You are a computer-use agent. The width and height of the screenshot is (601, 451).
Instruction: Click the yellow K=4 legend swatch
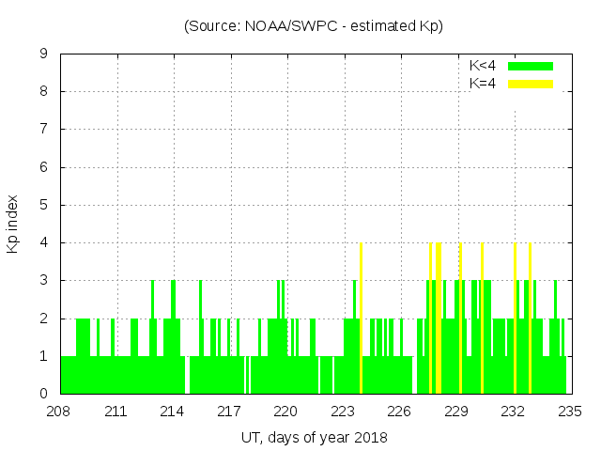[x=531, y=84]
